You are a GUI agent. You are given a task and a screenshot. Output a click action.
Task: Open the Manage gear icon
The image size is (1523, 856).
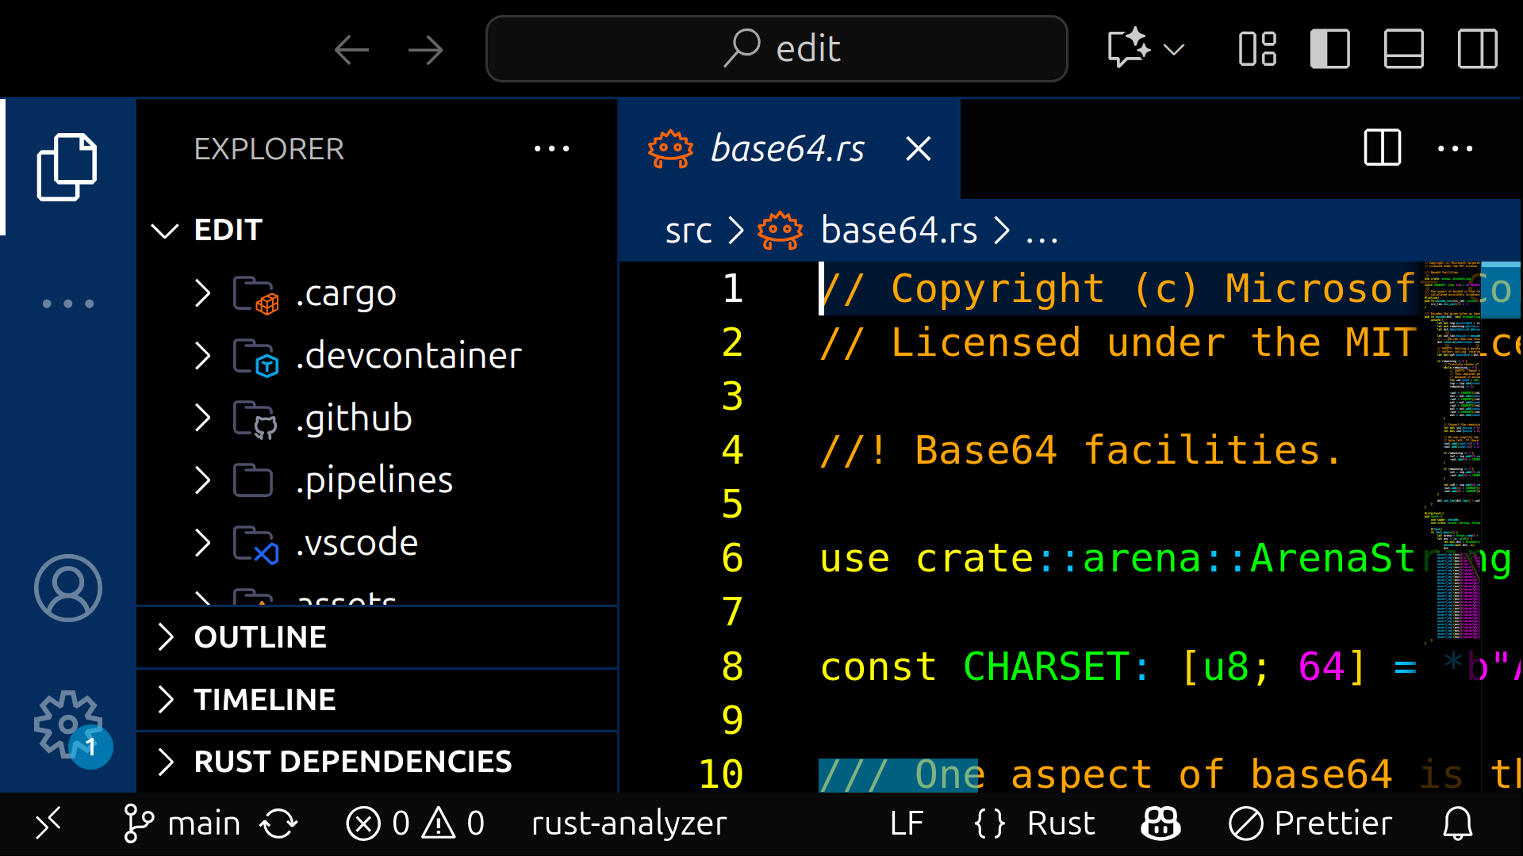[x=70, y=726]
